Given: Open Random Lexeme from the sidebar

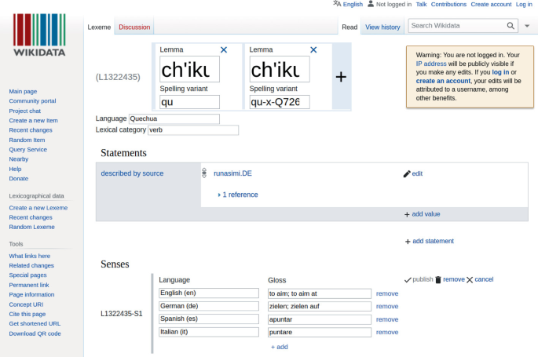Looking at the screenshot, I should tap(31, 227).
